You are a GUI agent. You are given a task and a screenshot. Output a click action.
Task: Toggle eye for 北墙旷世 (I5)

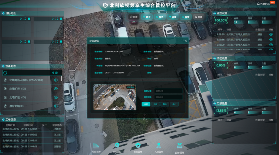tap(56, 97)
